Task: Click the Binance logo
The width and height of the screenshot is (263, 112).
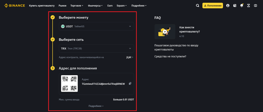Action: pyautogui.click(x=15, y=6)
